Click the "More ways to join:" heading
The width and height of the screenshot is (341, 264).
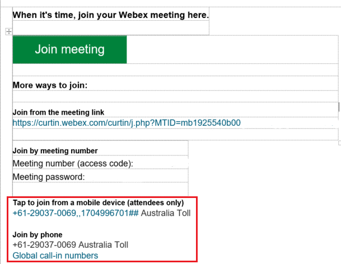(x=50, y=85)
